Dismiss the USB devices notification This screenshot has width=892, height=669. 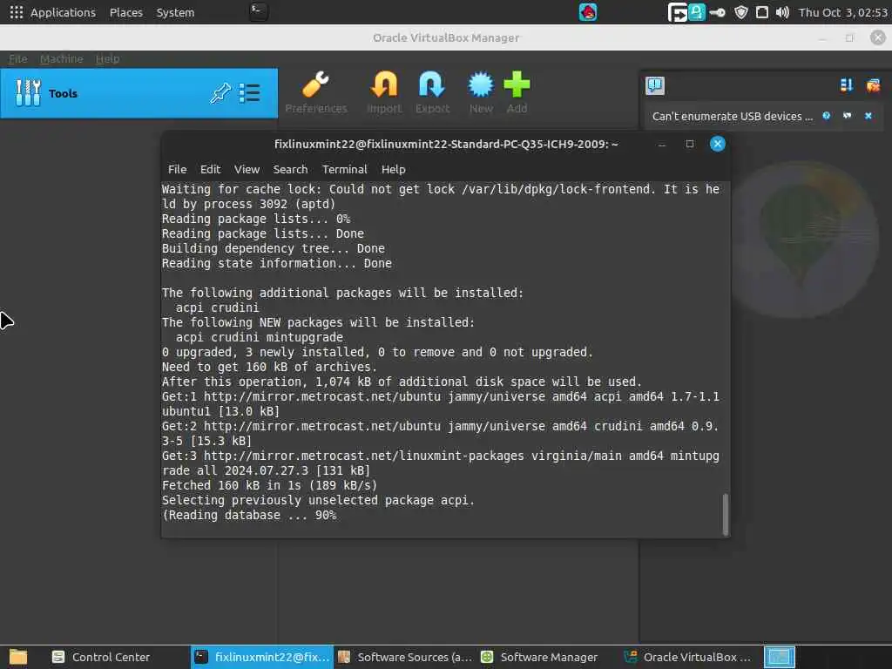click(x=868, y=116)
